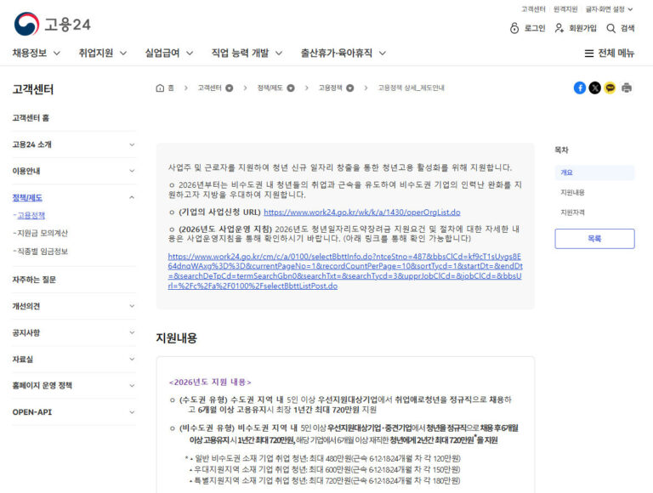The image size is (653, 493).
Task: Share the page via KakaoTalk
Action: (610, 88)
